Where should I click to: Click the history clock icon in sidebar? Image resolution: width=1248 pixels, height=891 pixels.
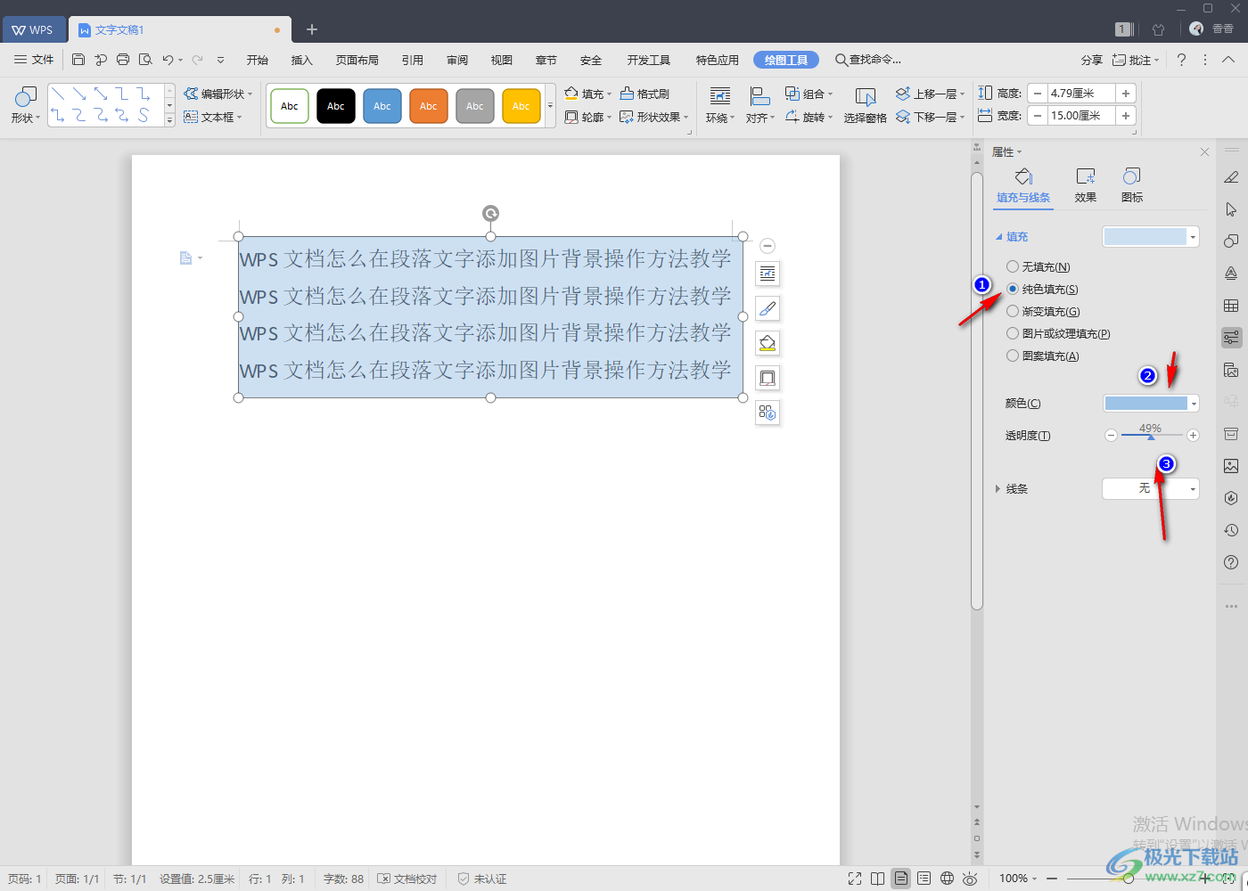[x=1231, y=530]
